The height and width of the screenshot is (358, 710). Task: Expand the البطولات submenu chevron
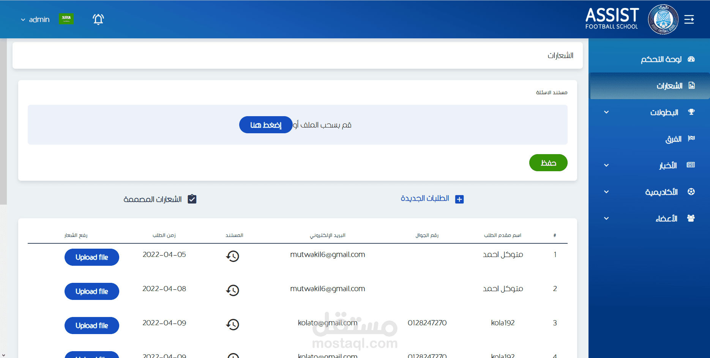coord(606,112)
